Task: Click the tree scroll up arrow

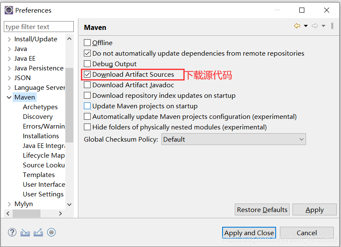Action: (70, 39)
